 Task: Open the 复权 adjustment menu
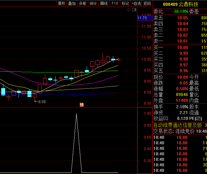[x=61, y=3]
